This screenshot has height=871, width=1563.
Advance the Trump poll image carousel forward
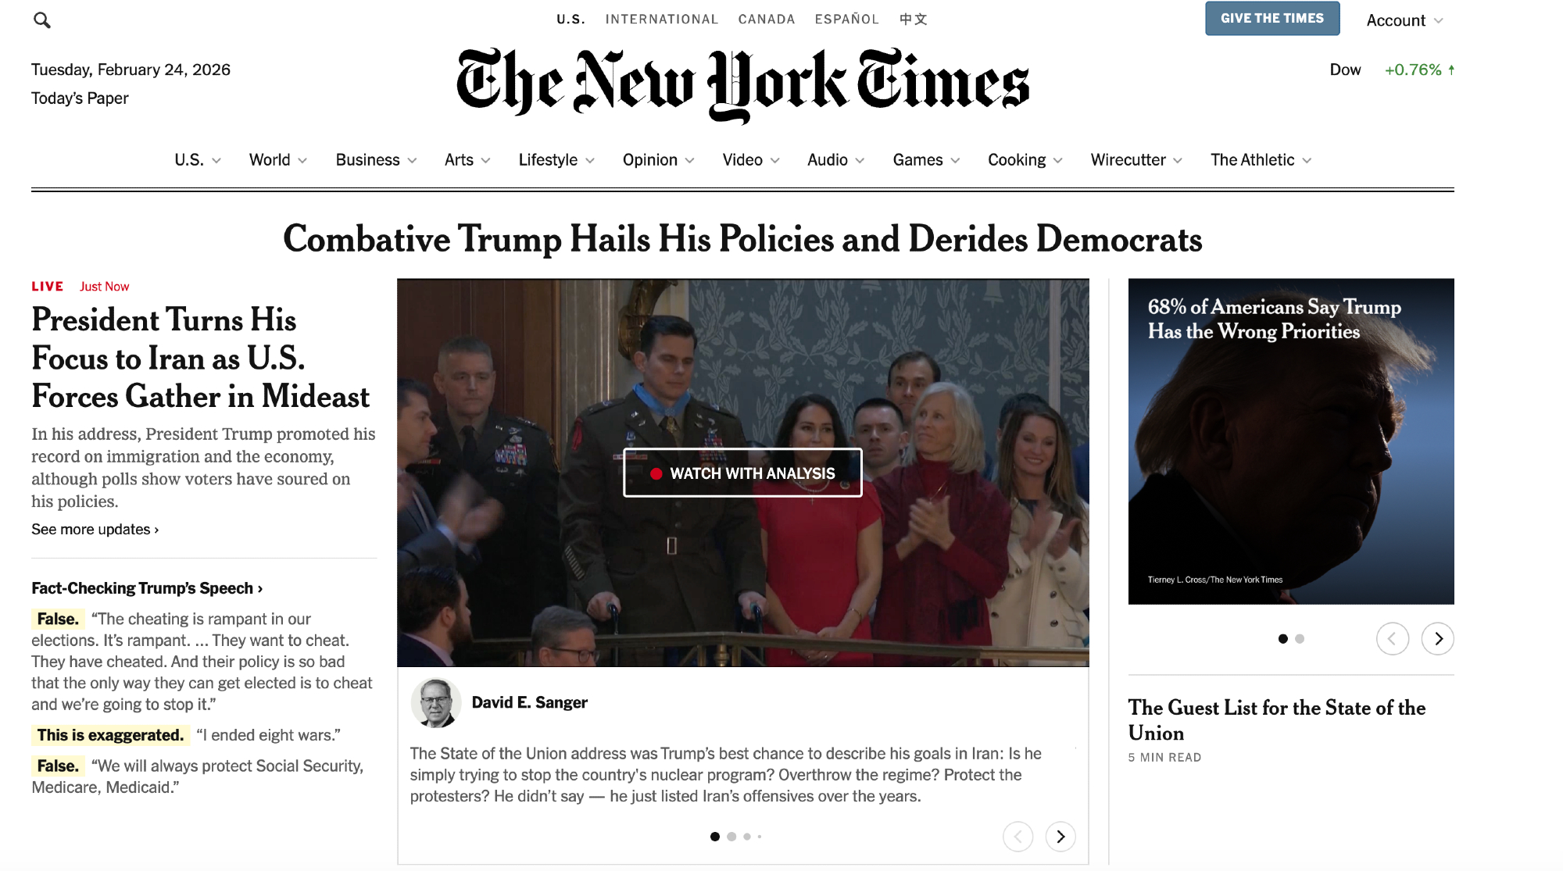1437,639
